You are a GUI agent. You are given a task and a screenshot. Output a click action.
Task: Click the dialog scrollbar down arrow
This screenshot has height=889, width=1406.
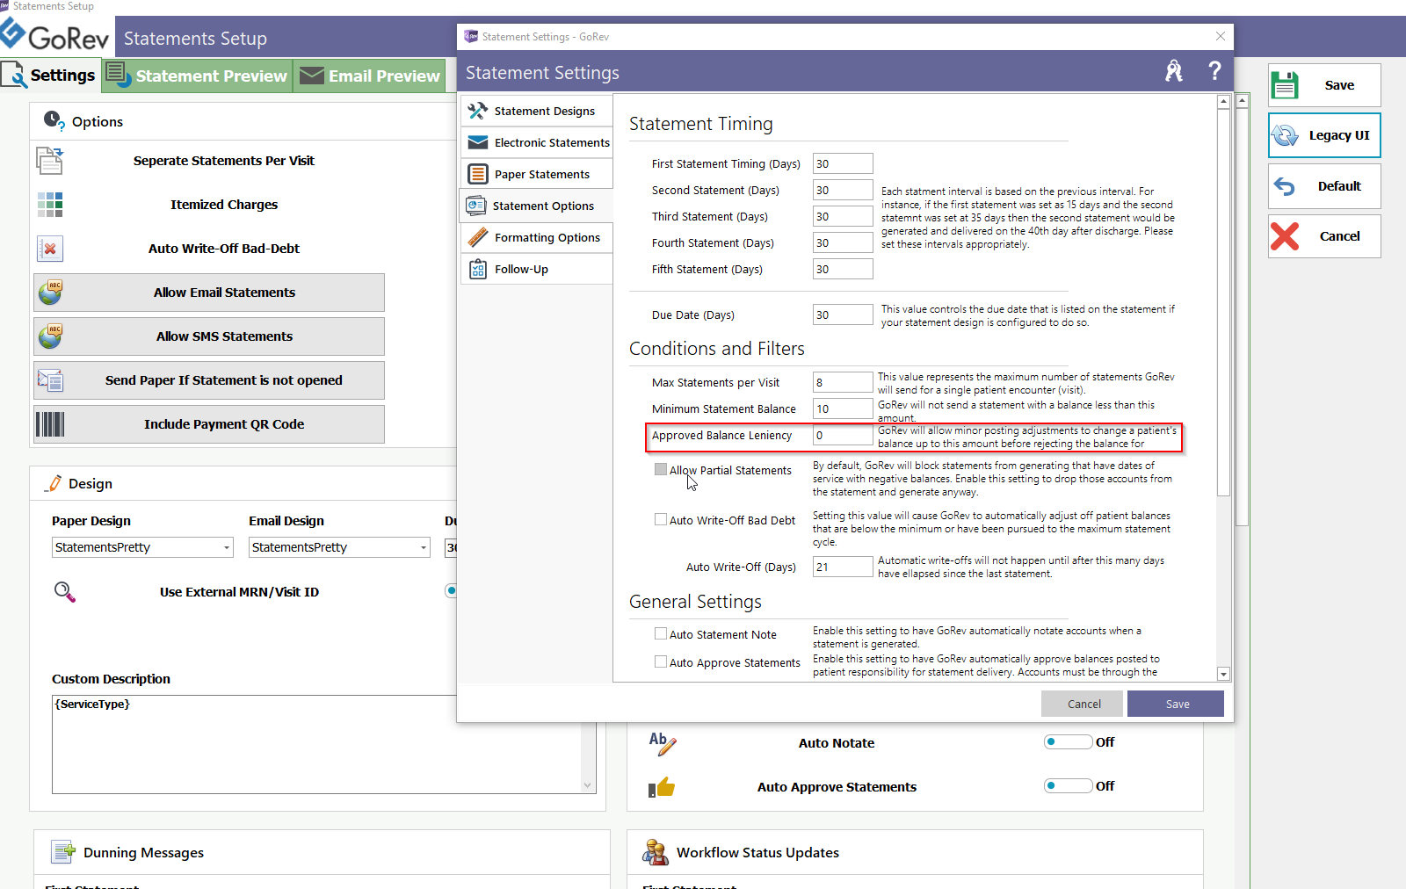pyautogui.click(x=1223, y=674)
